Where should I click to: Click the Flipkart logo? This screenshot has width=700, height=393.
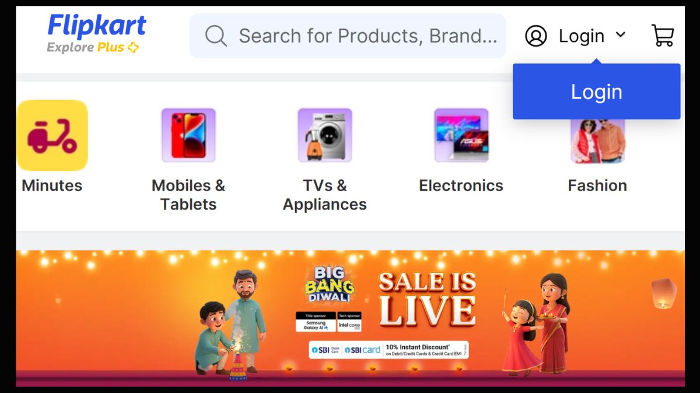[x=97, y=26]
